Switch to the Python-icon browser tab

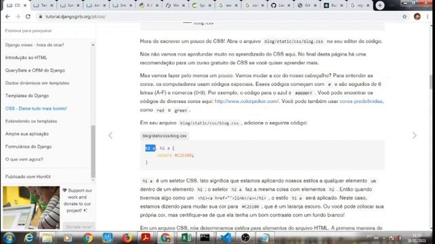(148, 5)
